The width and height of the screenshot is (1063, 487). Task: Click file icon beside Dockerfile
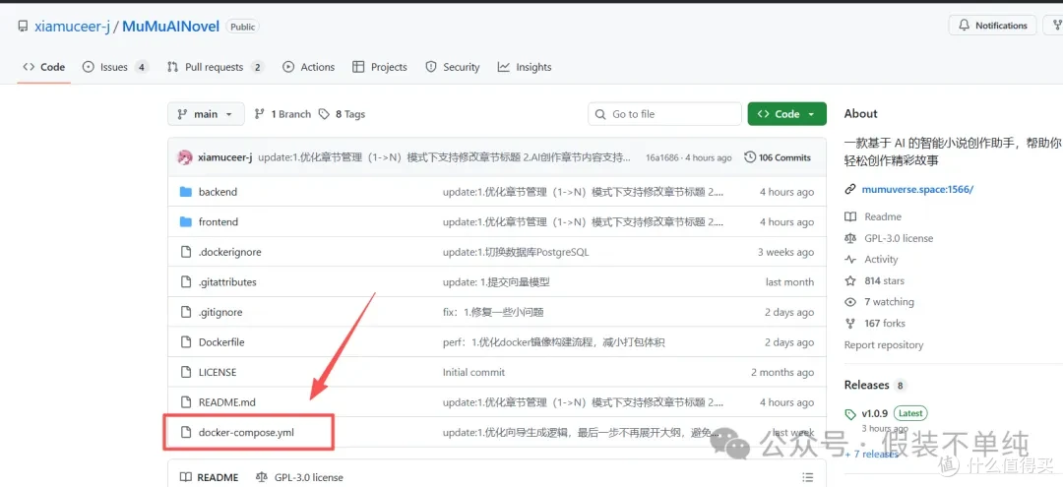[186, 342]
